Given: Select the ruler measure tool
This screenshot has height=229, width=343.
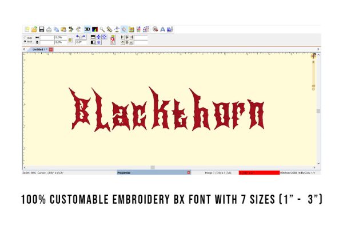Looking at the screenshot, I should [109, 29].
